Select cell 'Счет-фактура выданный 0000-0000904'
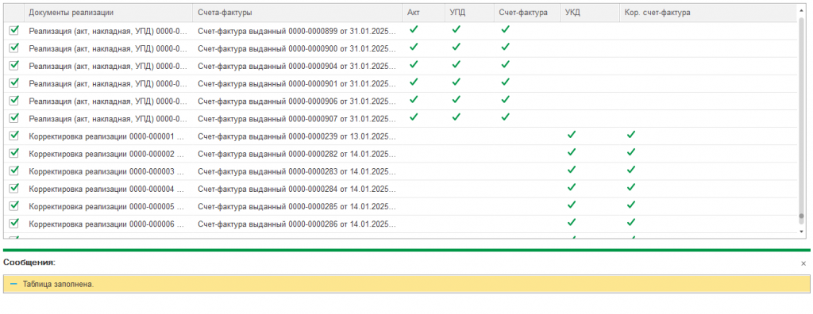The height and width of the screenshot is (314, 813). coord(297,66)
